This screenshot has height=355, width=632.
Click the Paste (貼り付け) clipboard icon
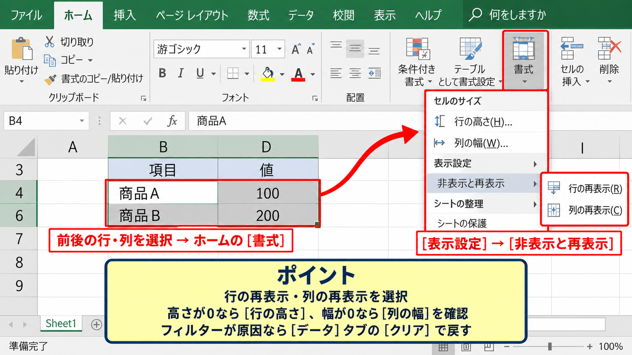(x=22, y=48)
